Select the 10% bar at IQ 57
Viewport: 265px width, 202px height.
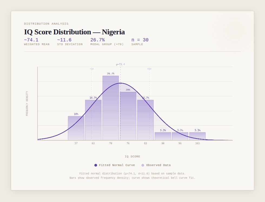pos(76,128)
